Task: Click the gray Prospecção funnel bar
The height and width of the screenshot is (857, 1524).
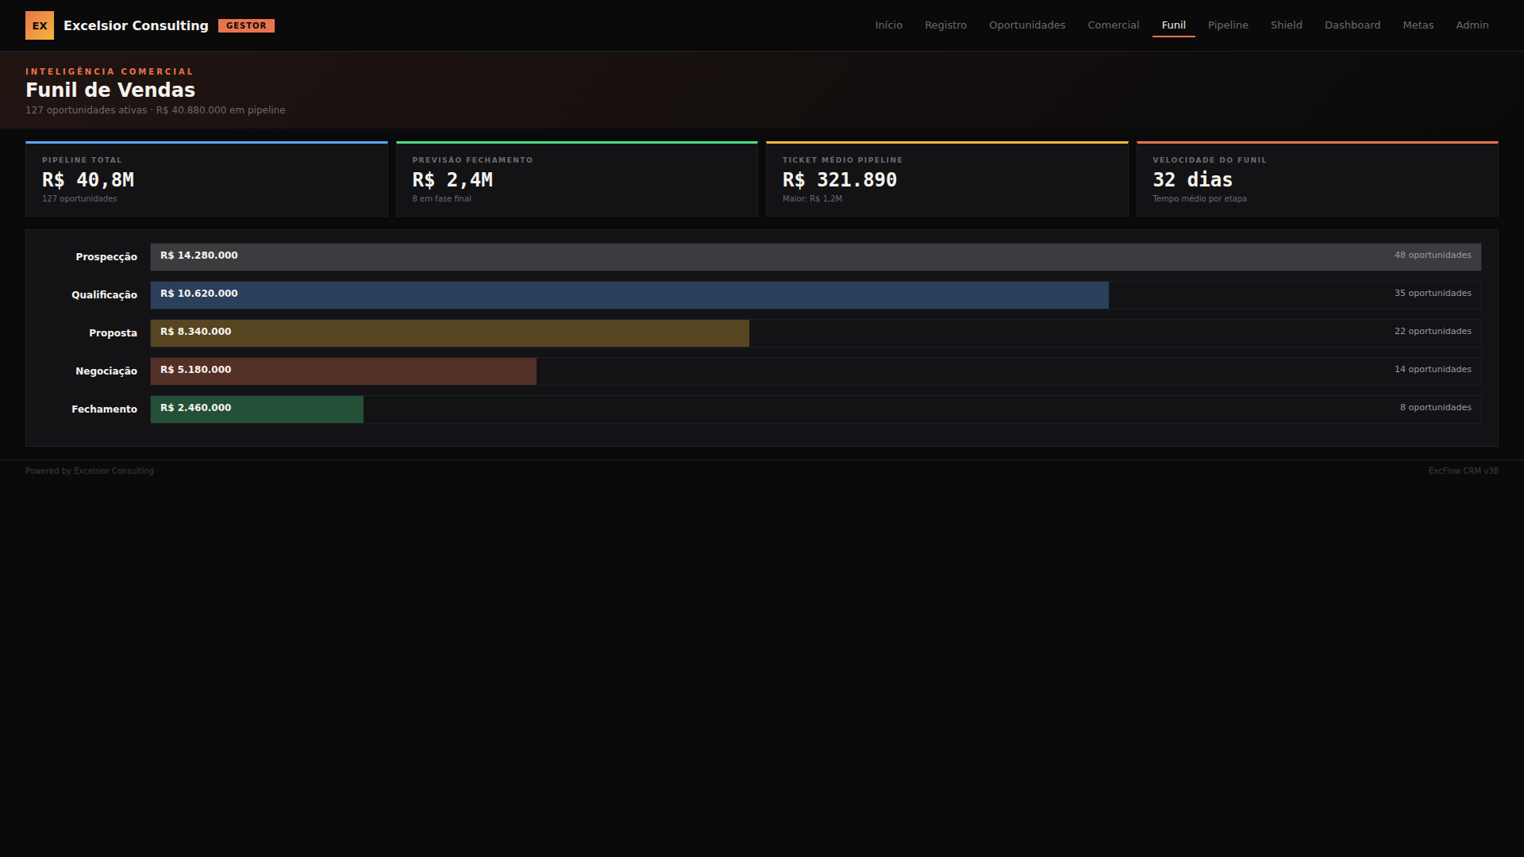Action: (x=815, y=257)
